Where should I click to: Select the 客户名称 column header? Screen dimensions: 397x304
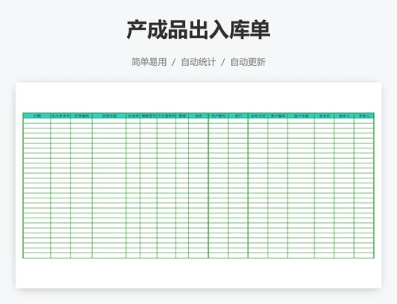(301, 116)
